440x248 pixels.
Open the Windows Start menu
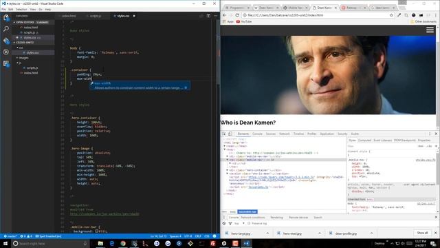pyautogui.click(x=5, y=243)
